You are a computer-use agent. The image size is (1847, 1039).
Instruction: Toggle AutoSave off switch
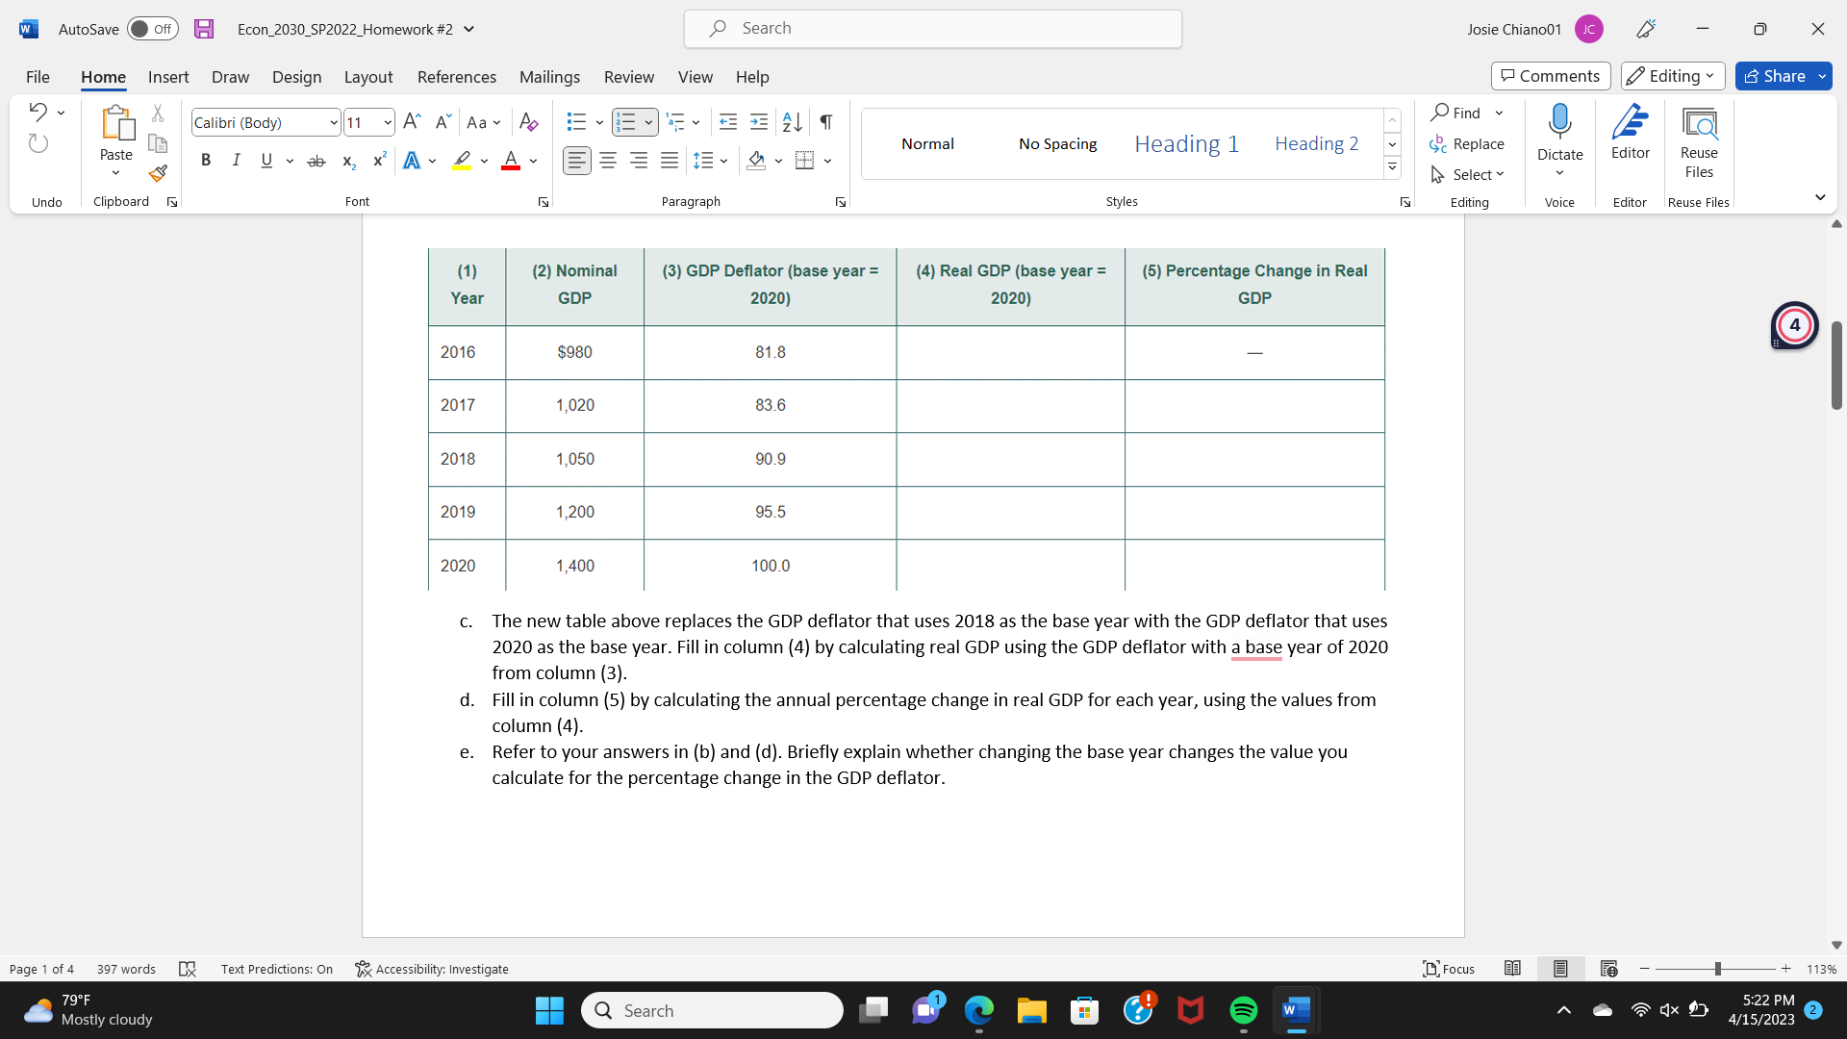(x=152, y=29)
